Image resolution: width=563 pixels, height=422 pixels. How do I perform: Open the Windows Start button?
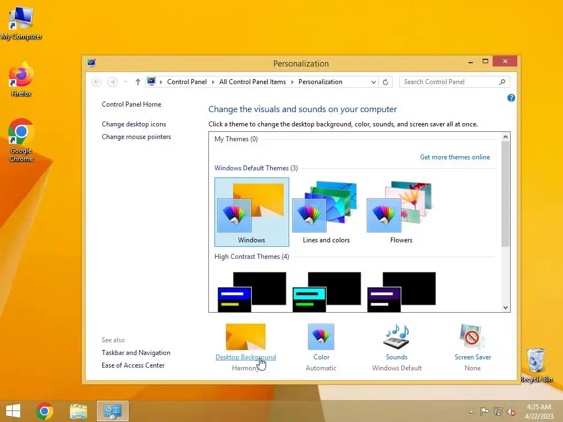13,411
